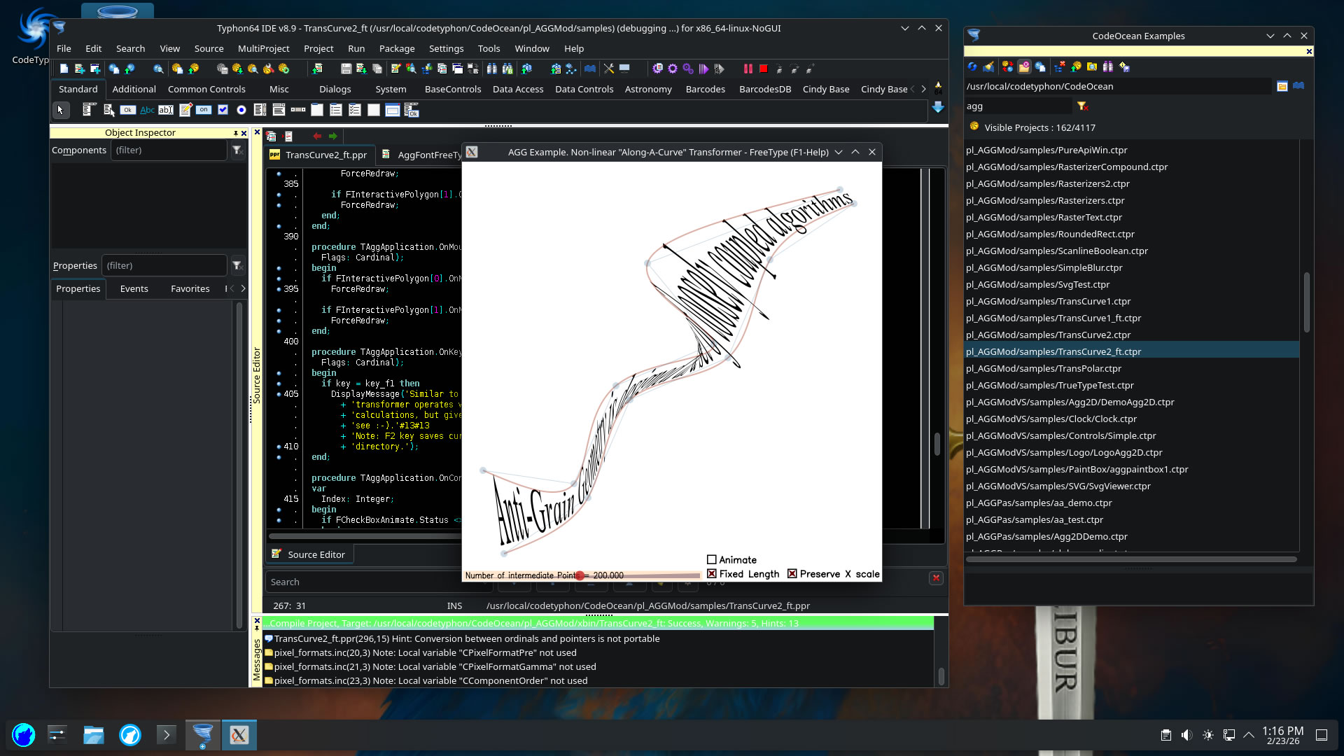Expand Object Inspector tabs with right chevron

(243, 288)
